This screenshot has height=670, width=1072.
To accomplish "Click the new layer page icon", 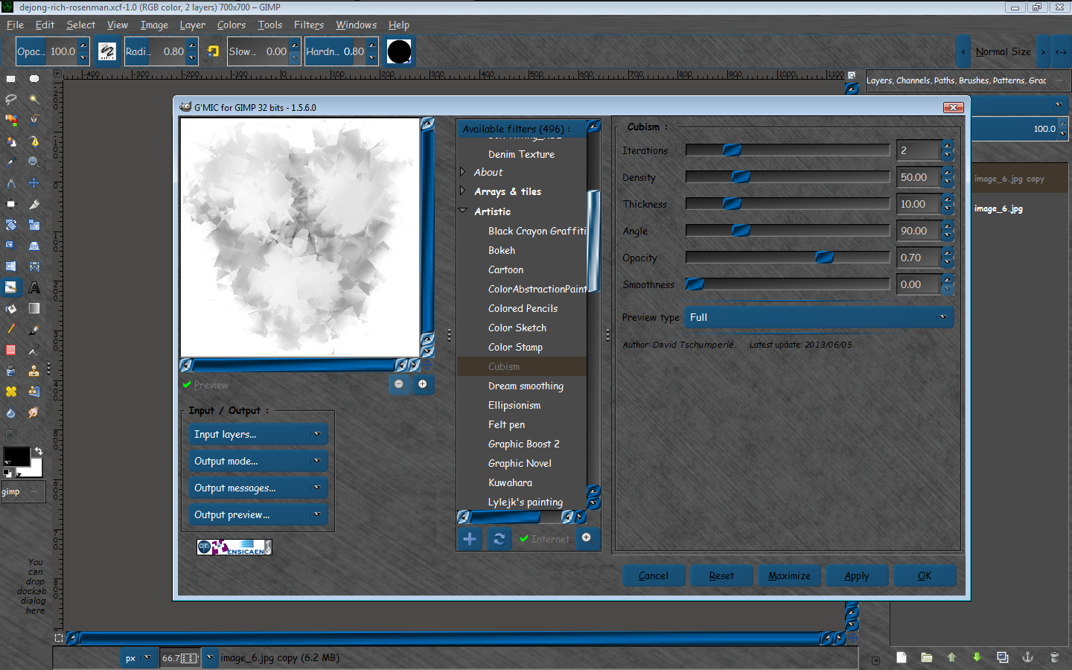I will (902, 657).
